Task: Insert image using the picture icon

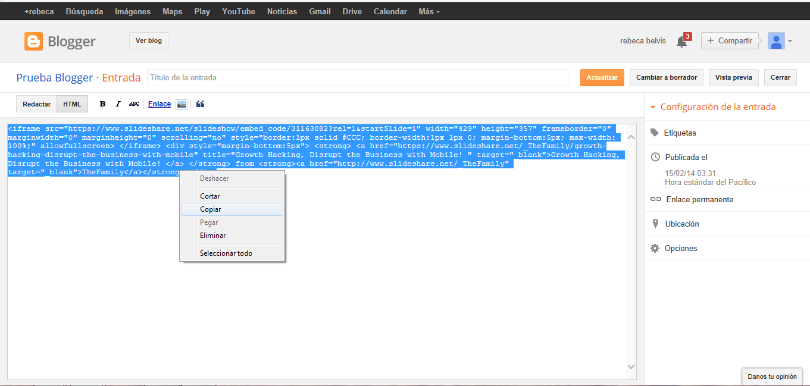Action: click(182, 104)
